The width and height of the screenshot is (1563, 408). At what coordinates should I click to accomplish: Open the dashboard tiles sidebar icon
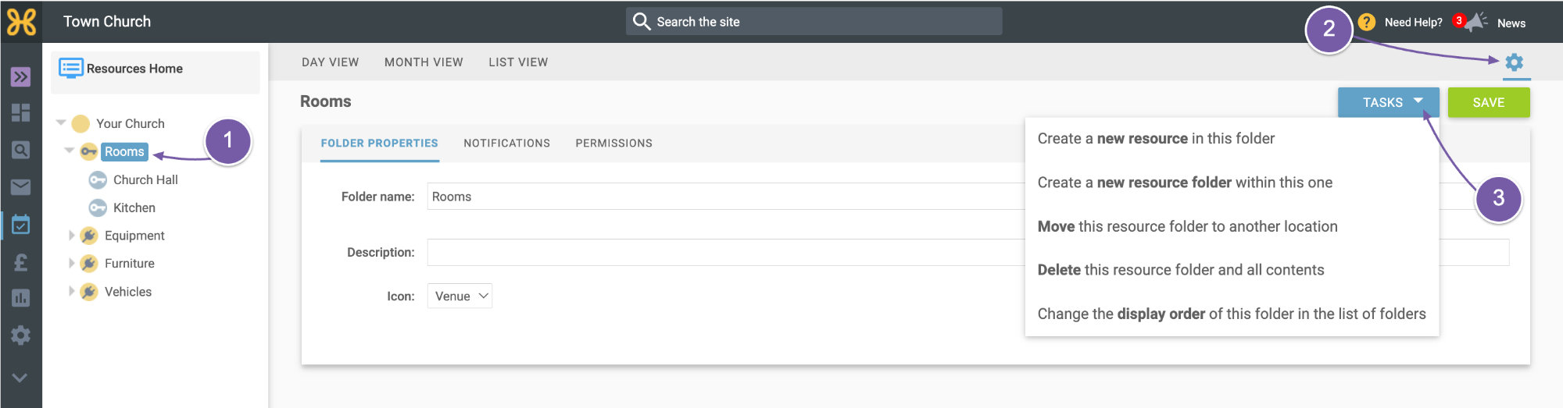point(21,113)
